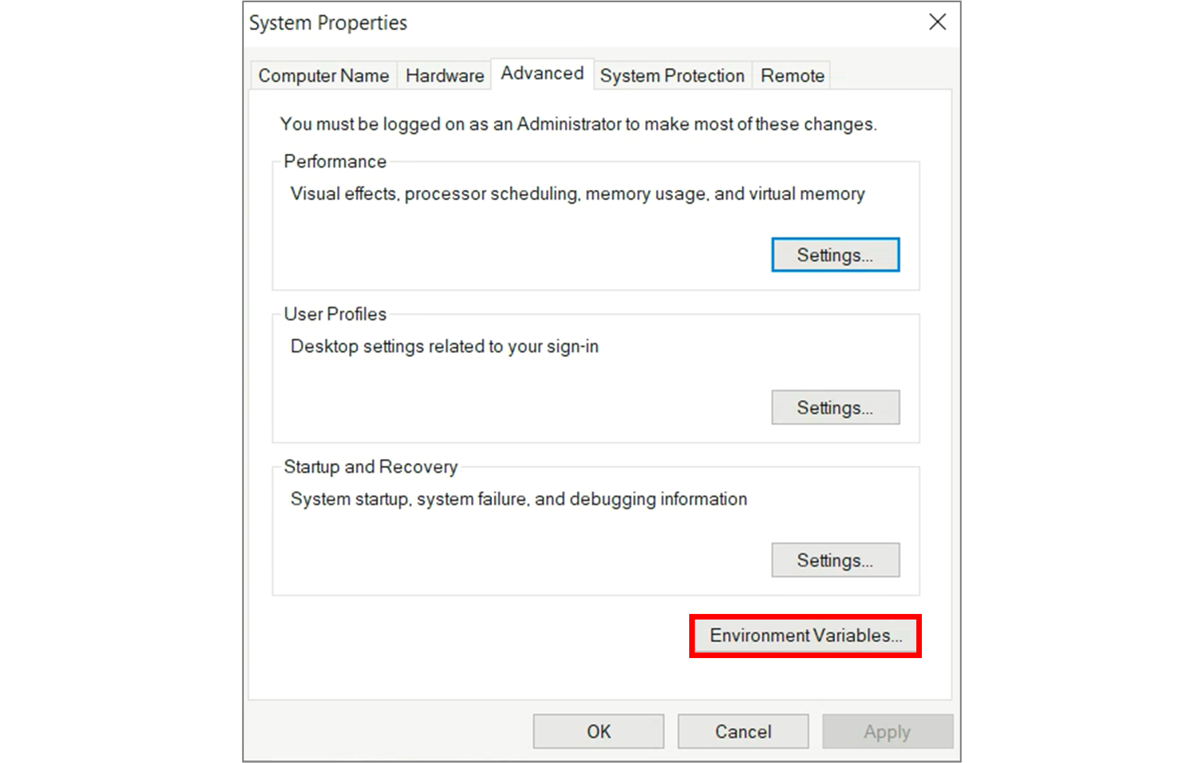Open Performance Settings button

click(x=835, y=255)
